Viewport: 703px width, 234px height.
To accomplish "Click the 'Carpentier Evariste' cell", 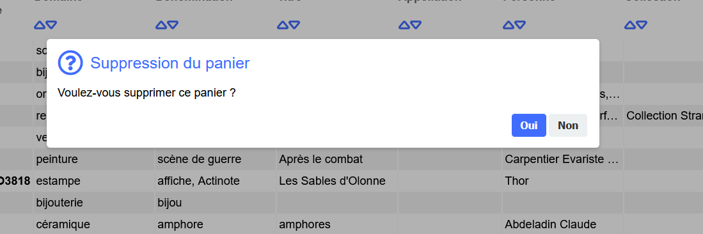I will pyautogui.click(x=563, y=159).
